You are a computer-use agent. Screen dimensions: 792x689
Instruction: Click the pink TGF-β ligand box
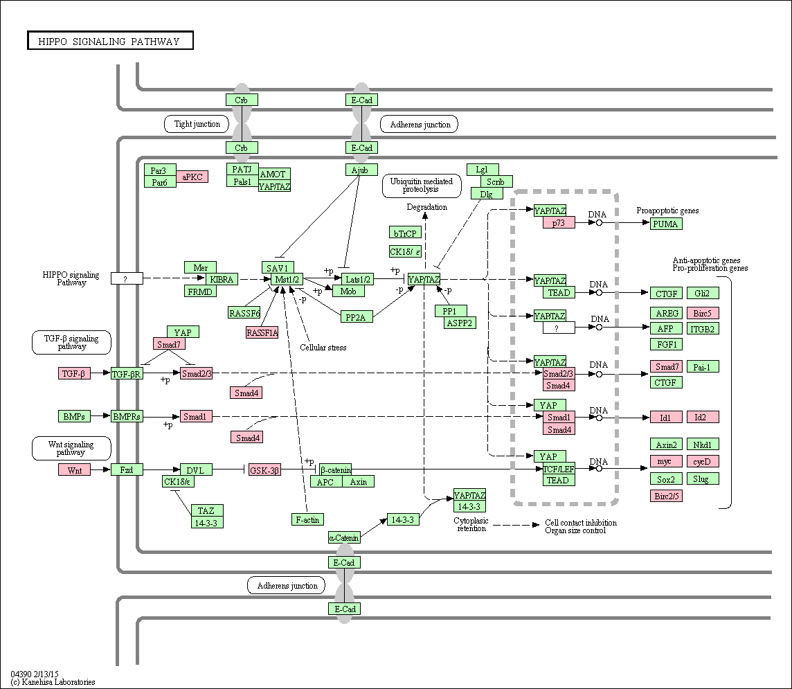[74, 373]
